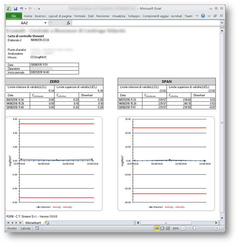Select the Shewhart sheet tab
The width and height of the screenshot is (237, 244).
[33, 223]
